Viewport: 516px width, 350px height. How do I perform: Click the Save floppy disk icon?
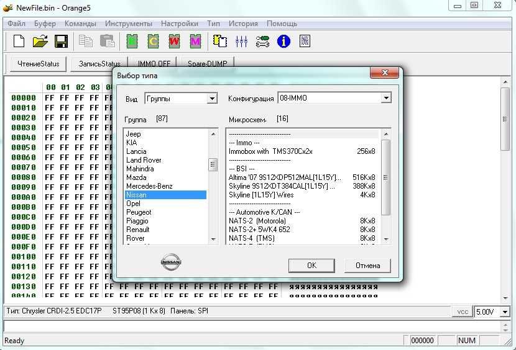[61, 42]
